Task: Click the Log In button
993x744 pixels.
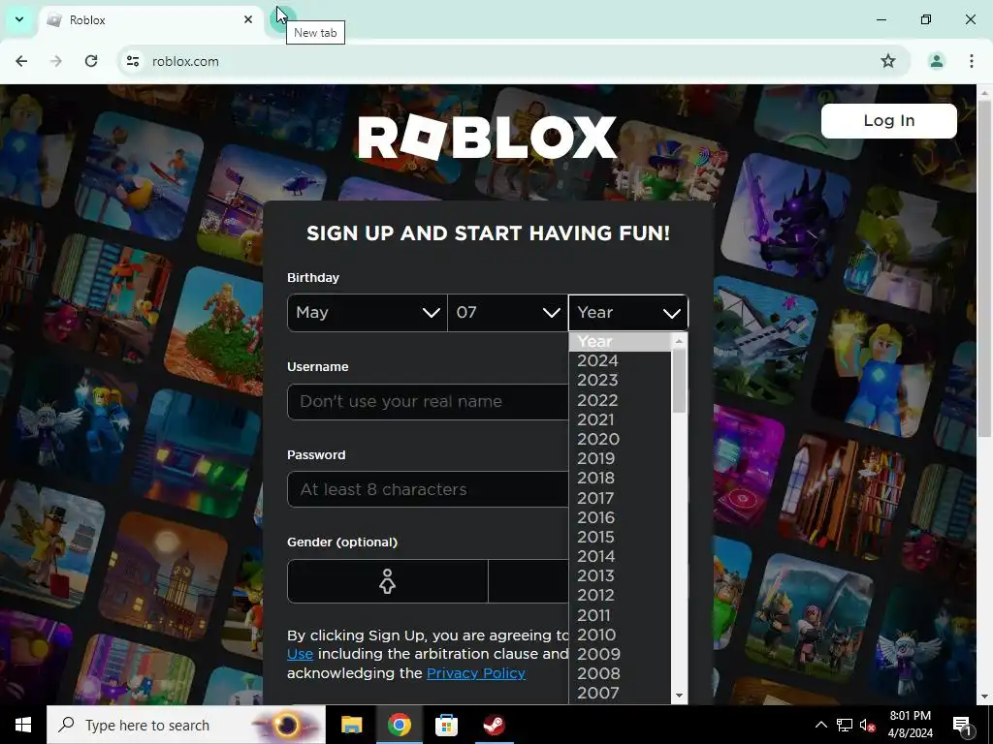Action: (888, 121)
